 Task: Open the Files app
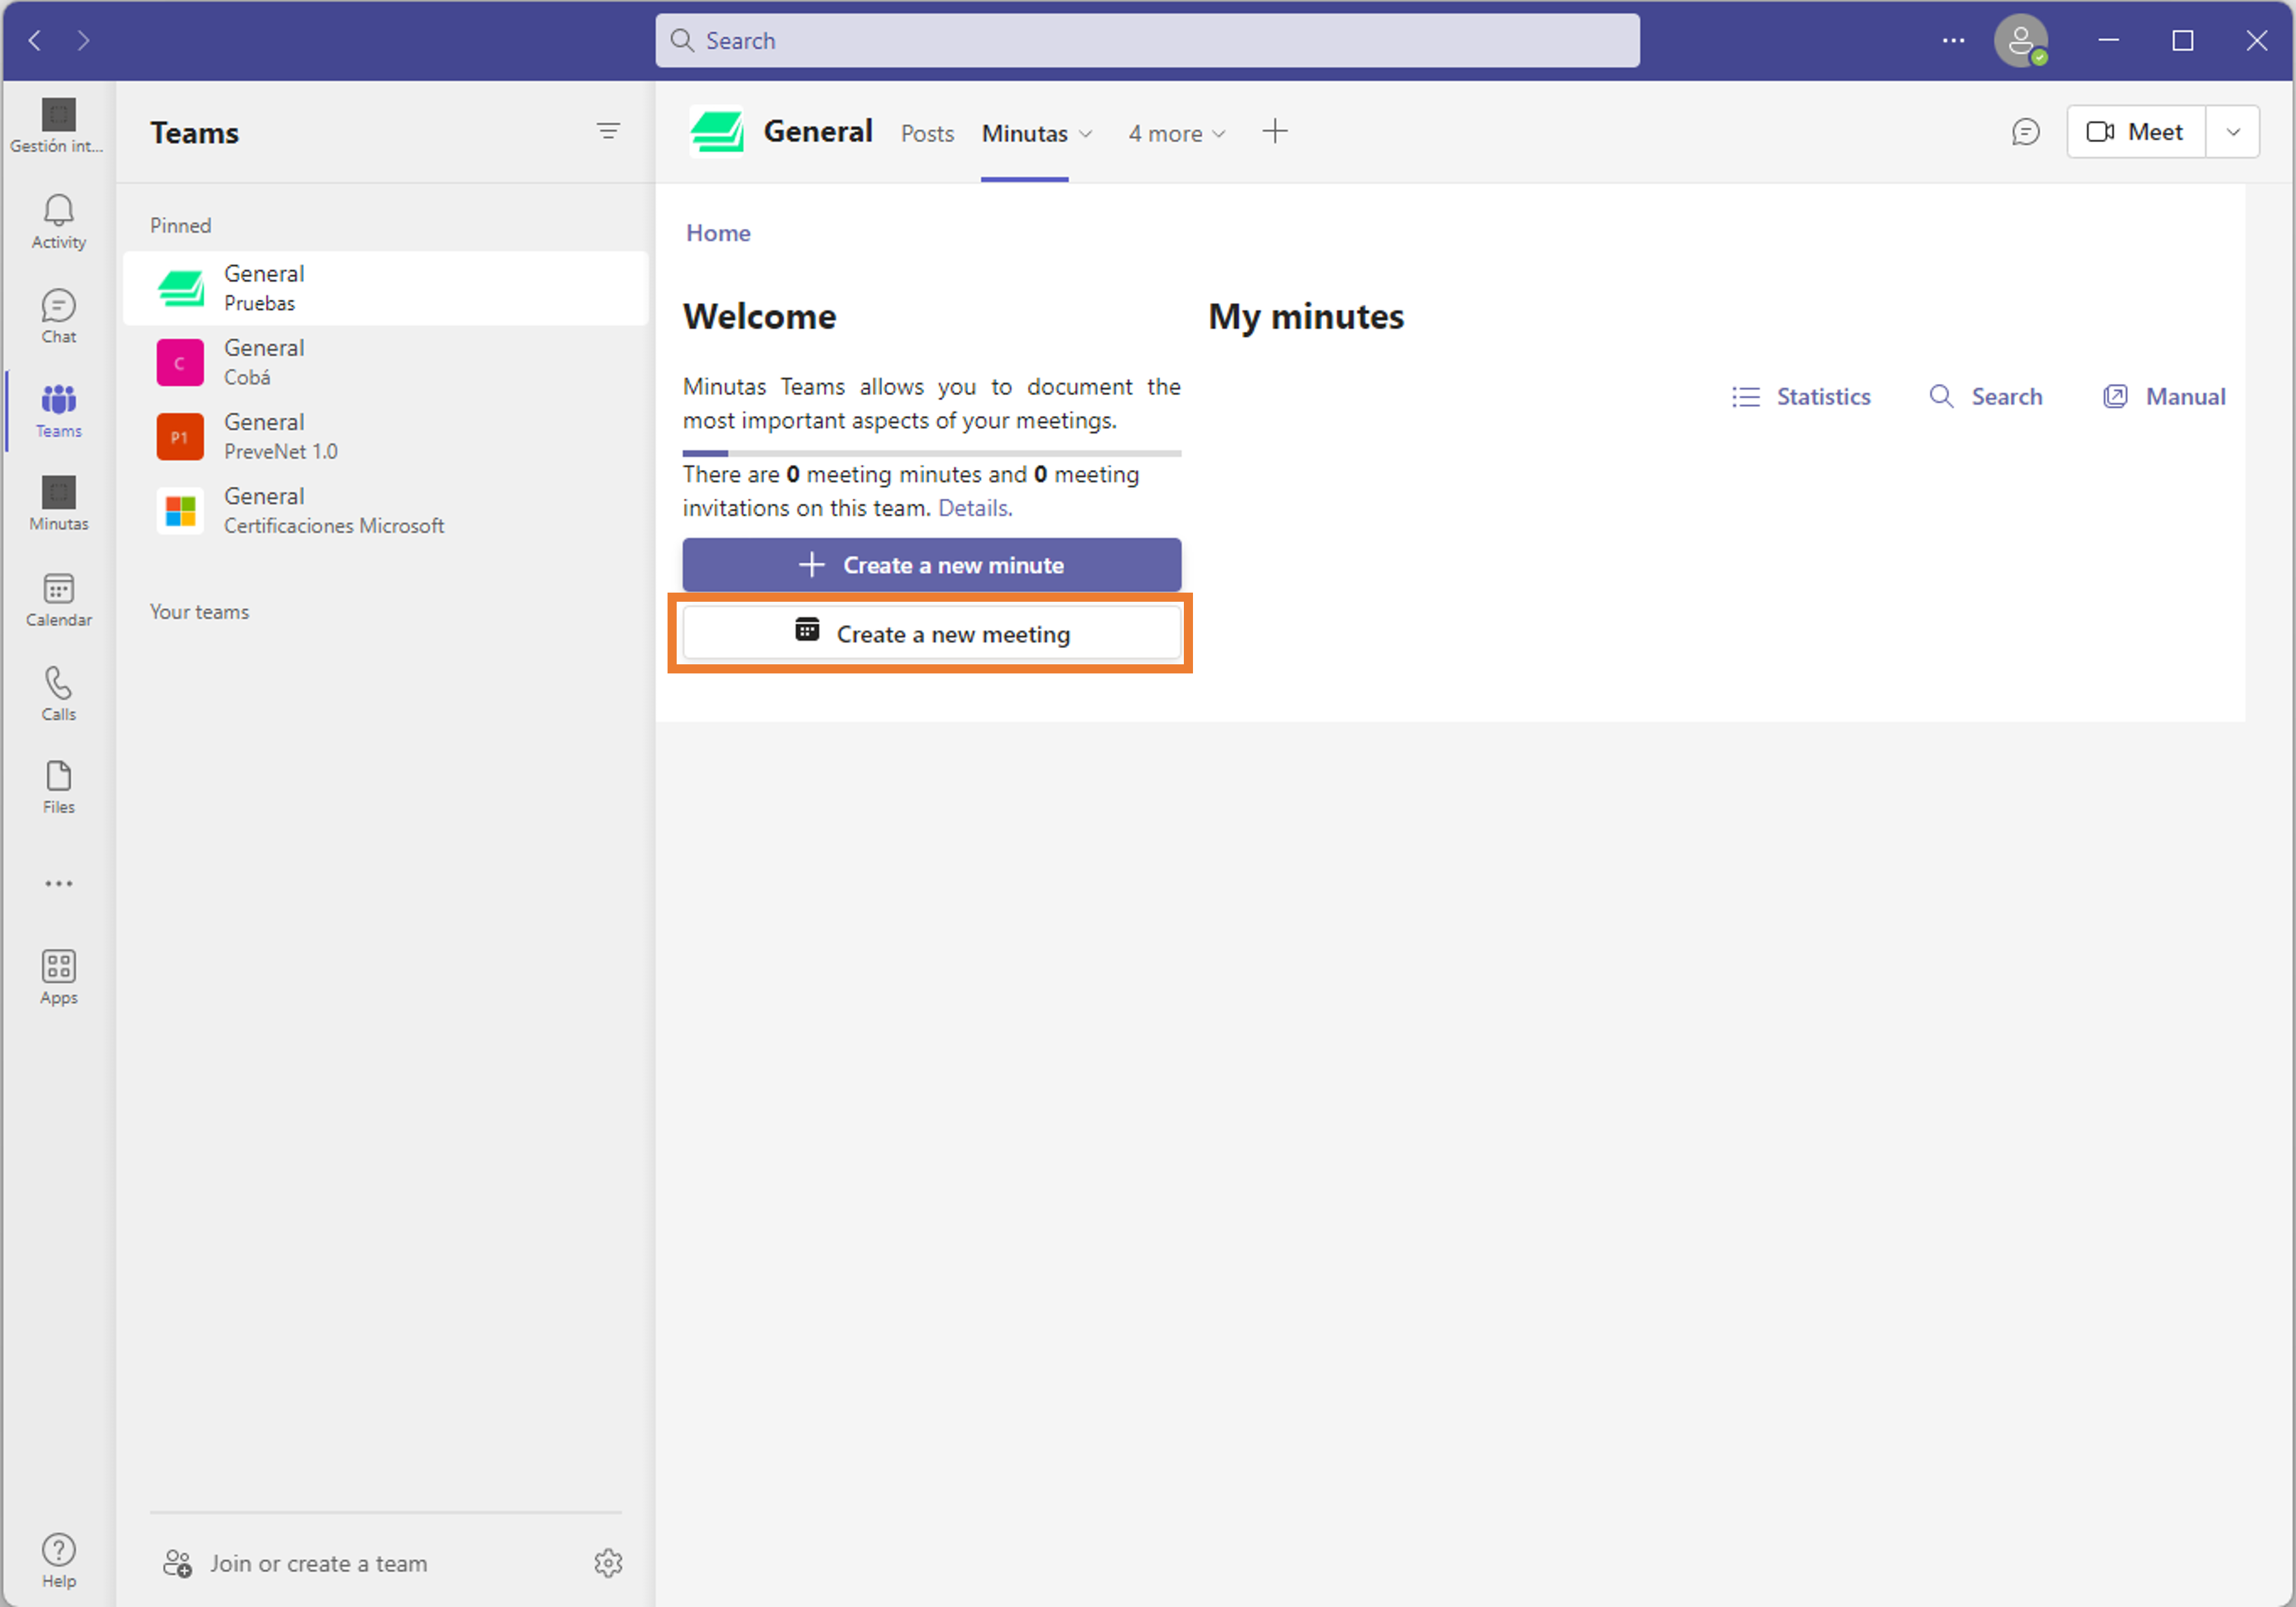(x=58, y=787)
